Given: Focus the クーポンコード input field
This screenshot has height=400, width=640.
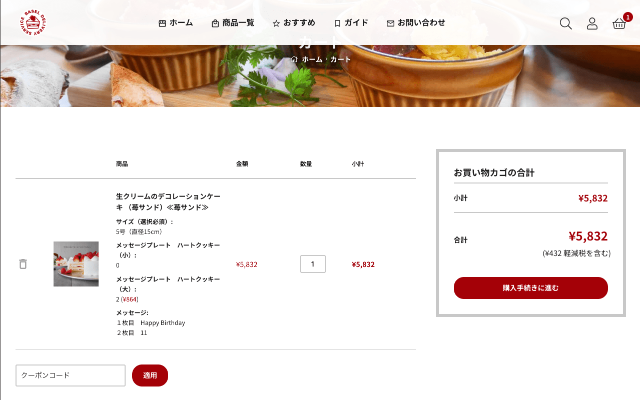Looking at the screenshot, I should coord(71,375).
